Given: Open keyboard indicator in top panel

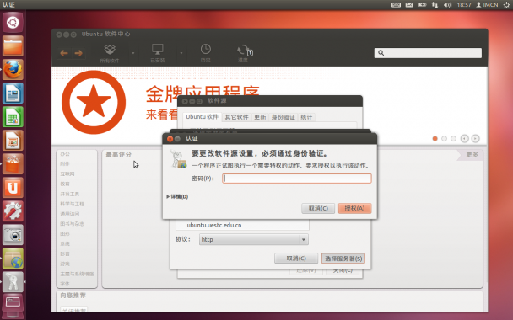Looking at the screenshot, I should coord(397,5).
